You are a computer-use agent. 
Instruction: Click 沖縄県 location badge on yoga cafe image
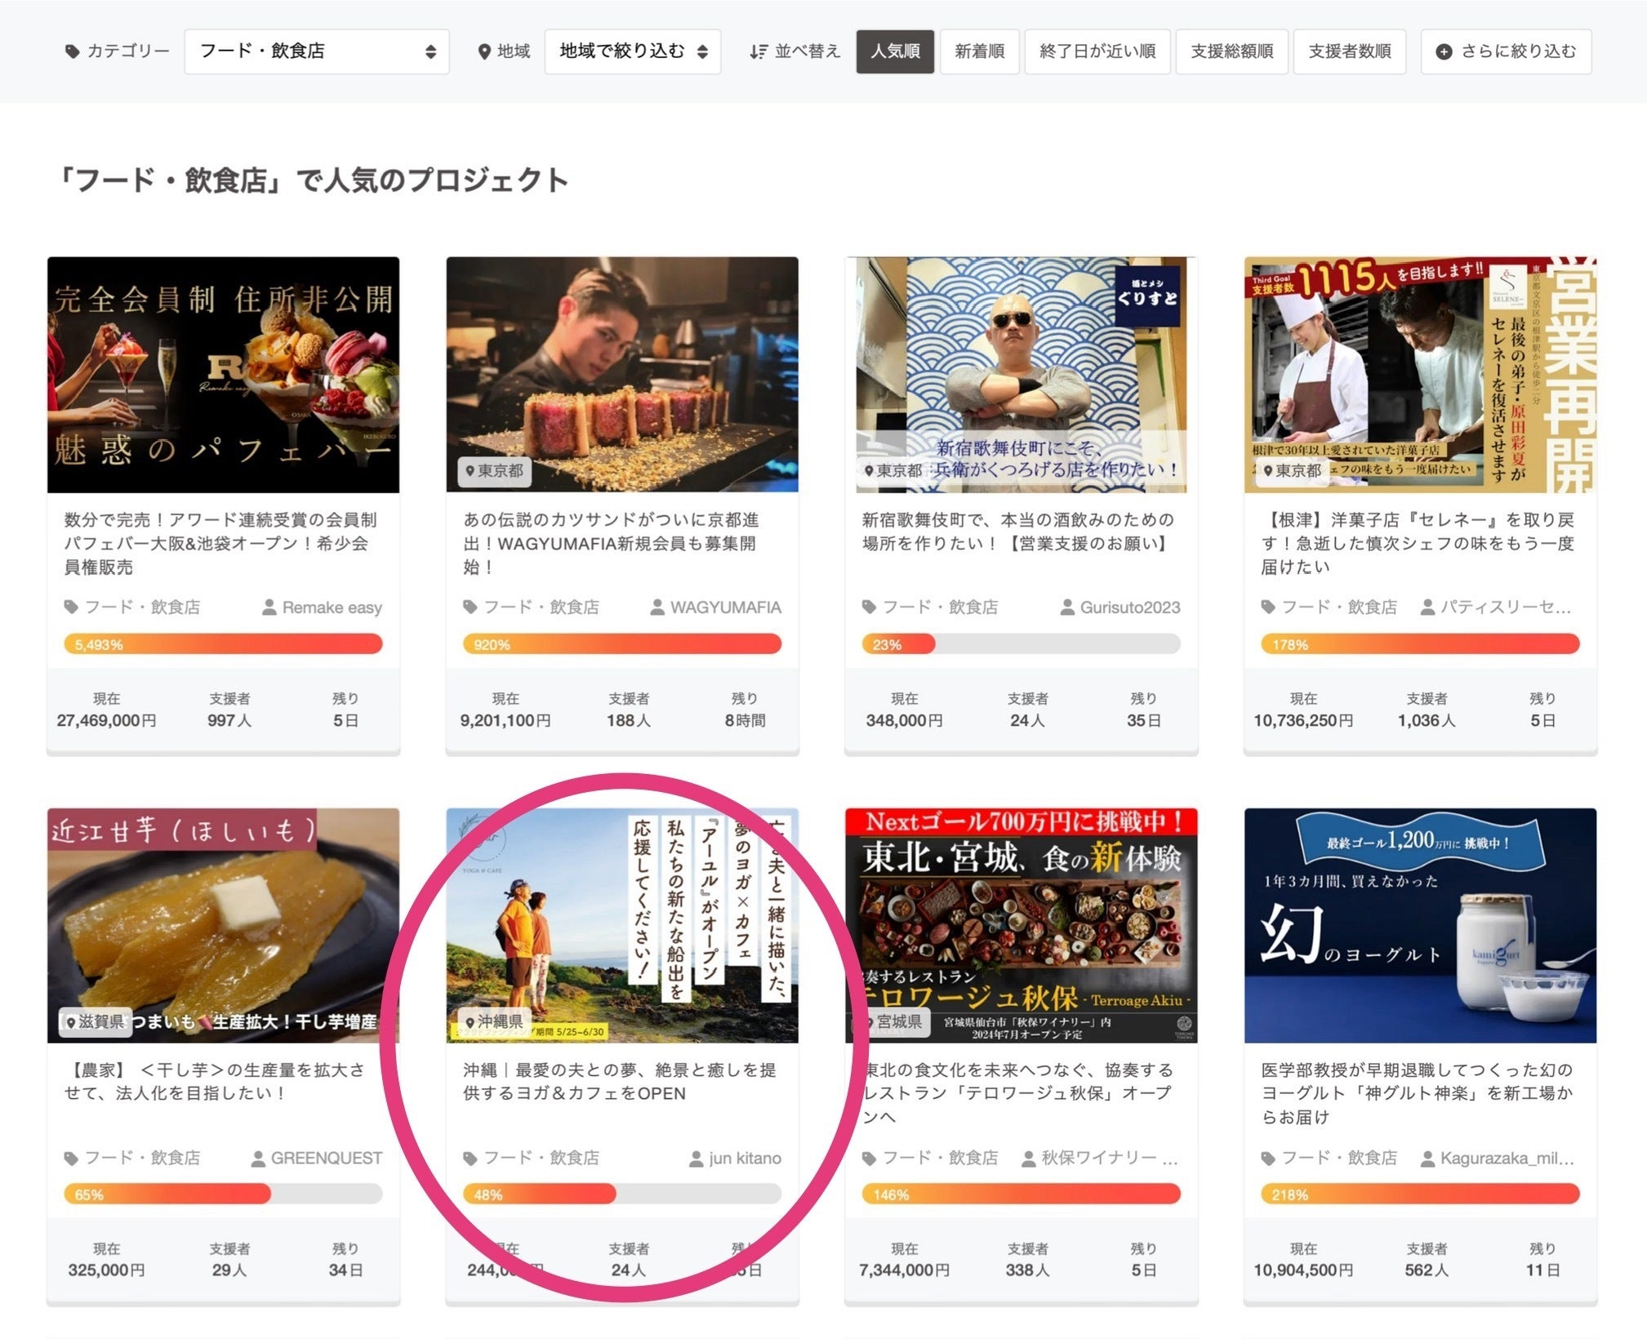(493, 1022)
